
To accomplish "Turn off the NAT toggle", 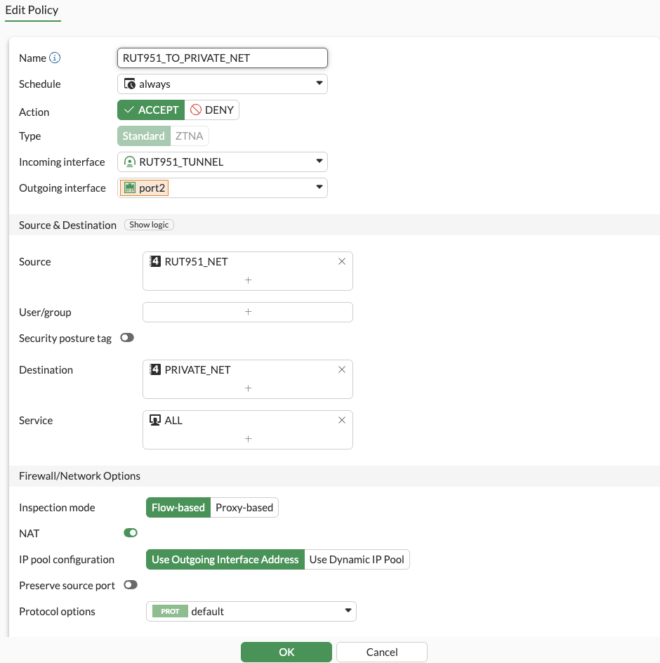I will [131, 533].
